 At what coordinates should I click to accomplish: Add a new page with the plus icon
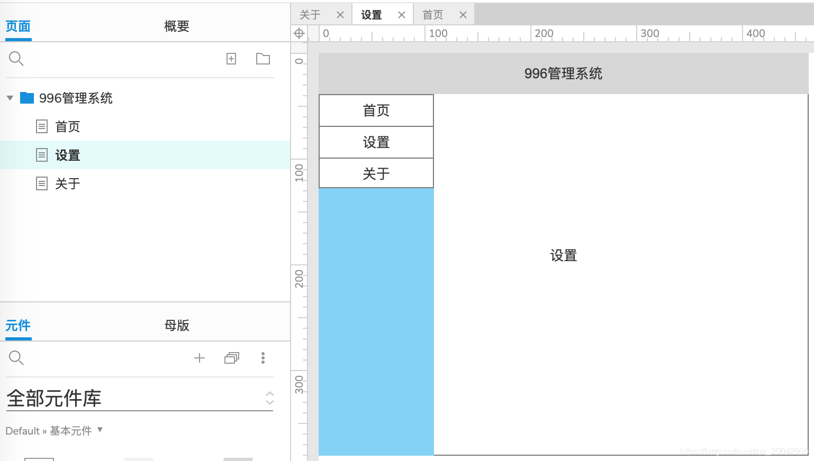click(231, 59)
